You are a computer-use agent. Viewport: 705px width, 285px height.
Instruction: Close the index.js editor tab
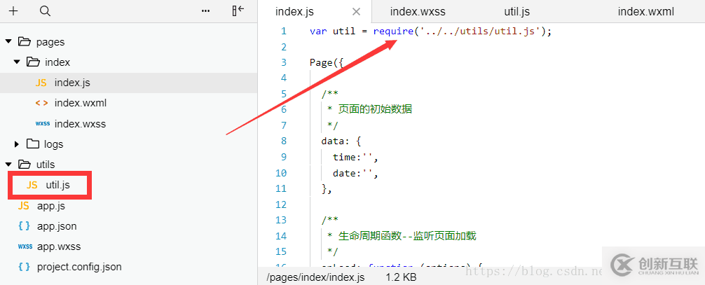pos(356,11)
